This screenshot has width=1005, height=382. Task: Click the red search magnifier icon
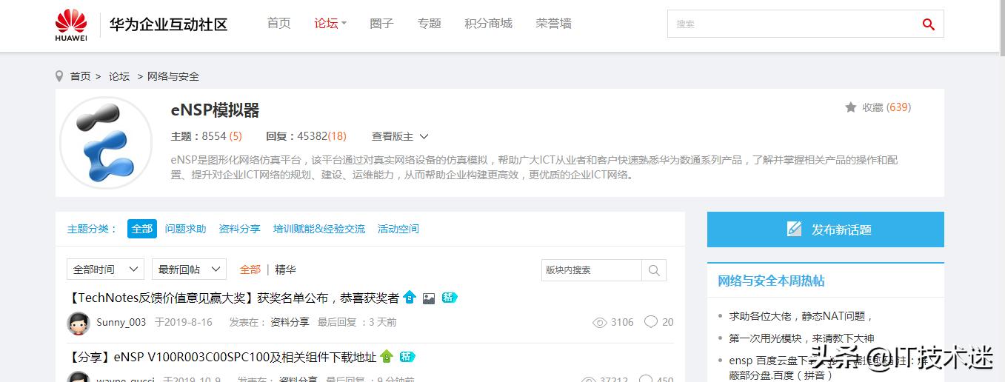click(x=928, y=24)
